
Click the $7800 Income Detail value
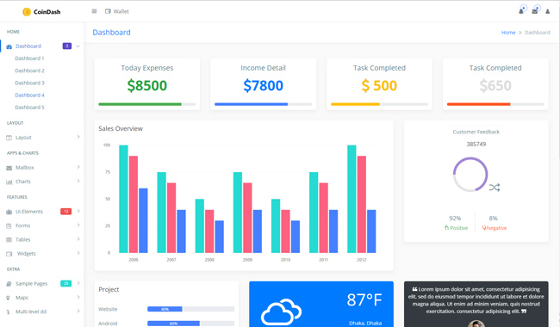[x=264, y=85]
